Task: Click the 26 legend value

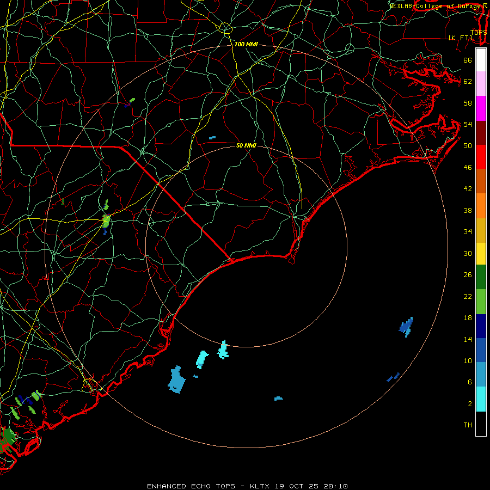Action: click(x=468, y=275)
